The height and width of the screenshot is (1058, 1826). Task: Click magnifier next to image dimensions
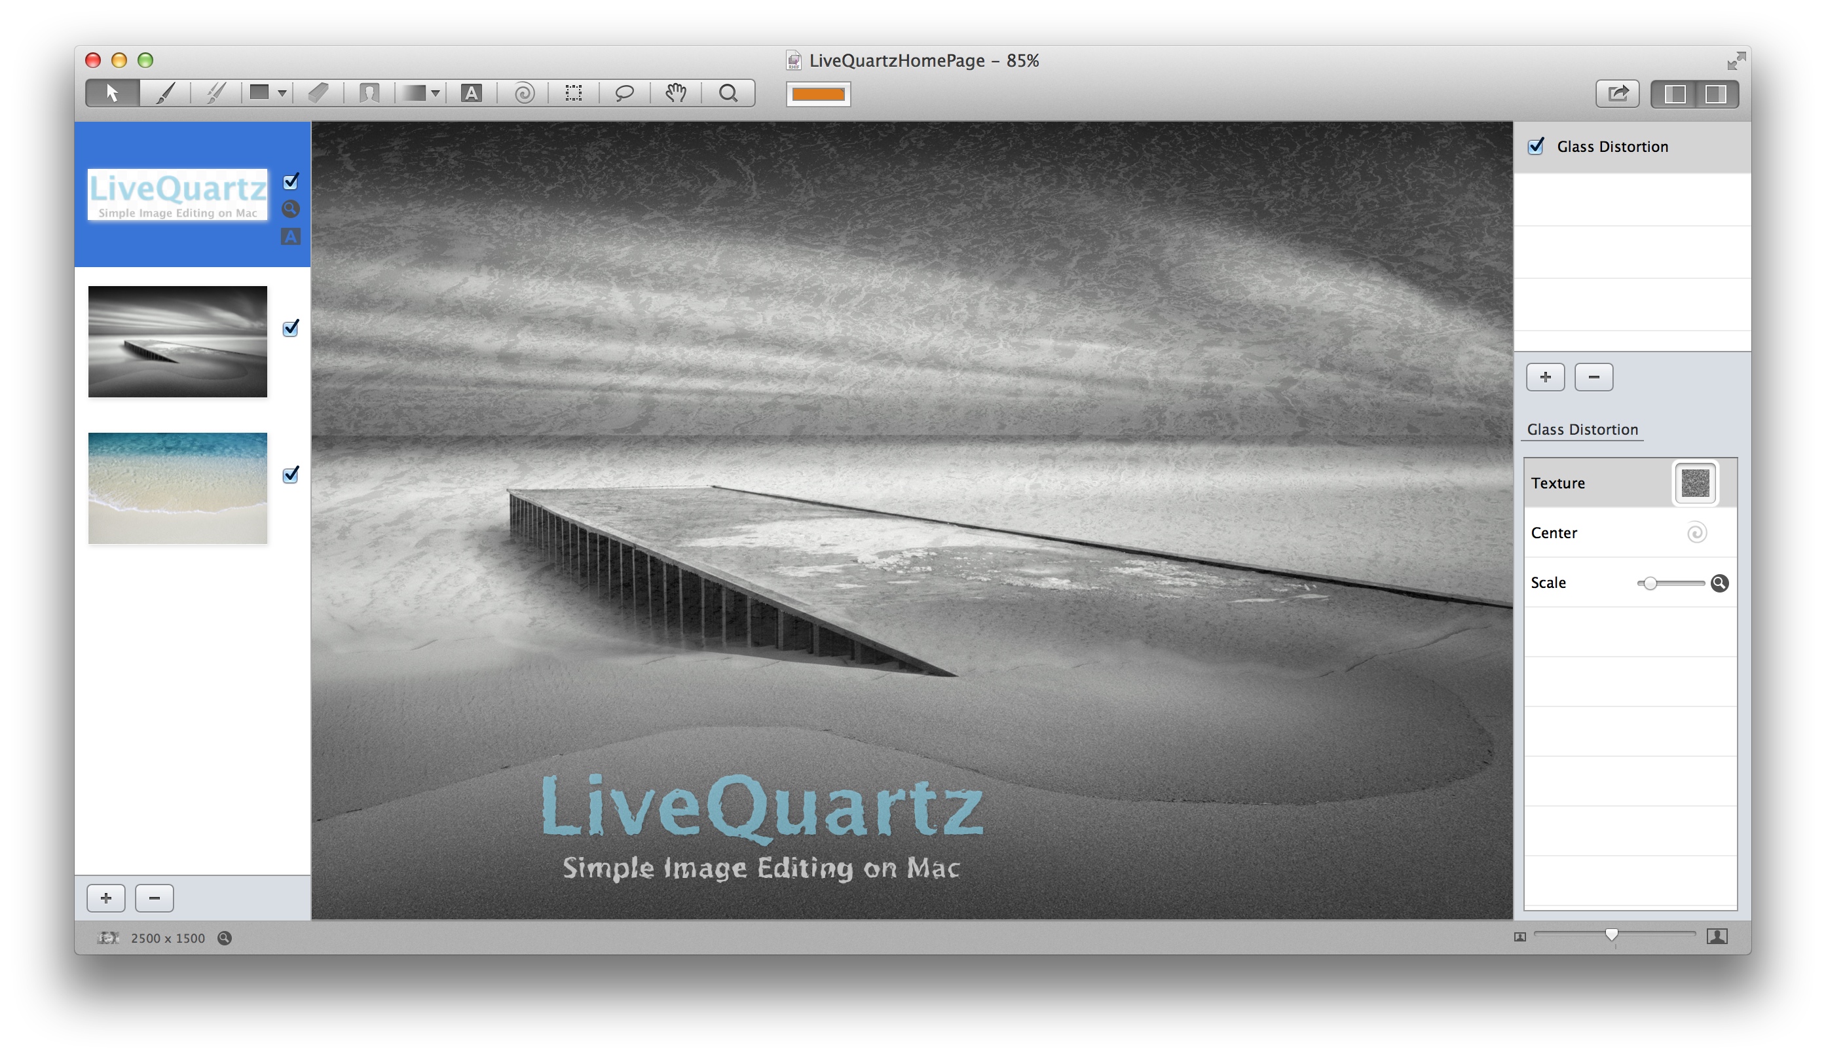point(225,938)
